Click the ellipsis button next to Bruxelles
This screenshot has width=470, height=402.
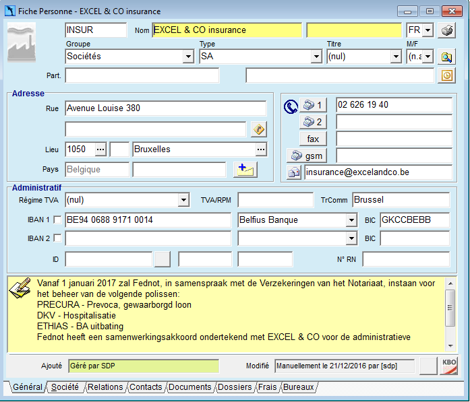[x=261, y=149]
